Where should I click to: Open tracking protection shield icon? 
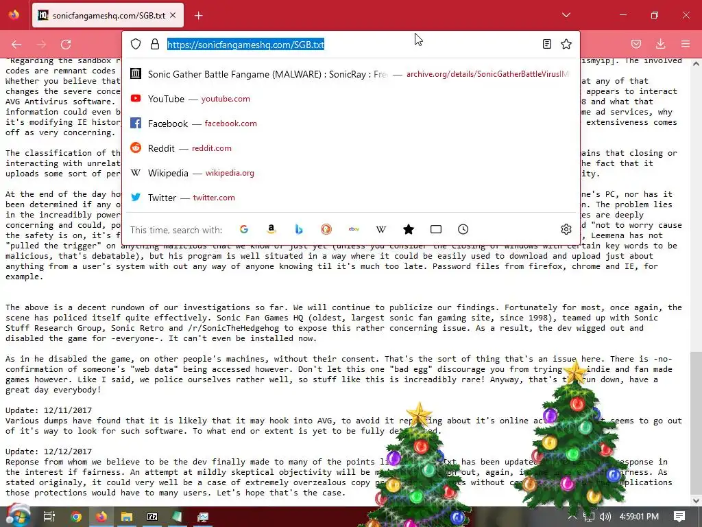click(136, 44)
